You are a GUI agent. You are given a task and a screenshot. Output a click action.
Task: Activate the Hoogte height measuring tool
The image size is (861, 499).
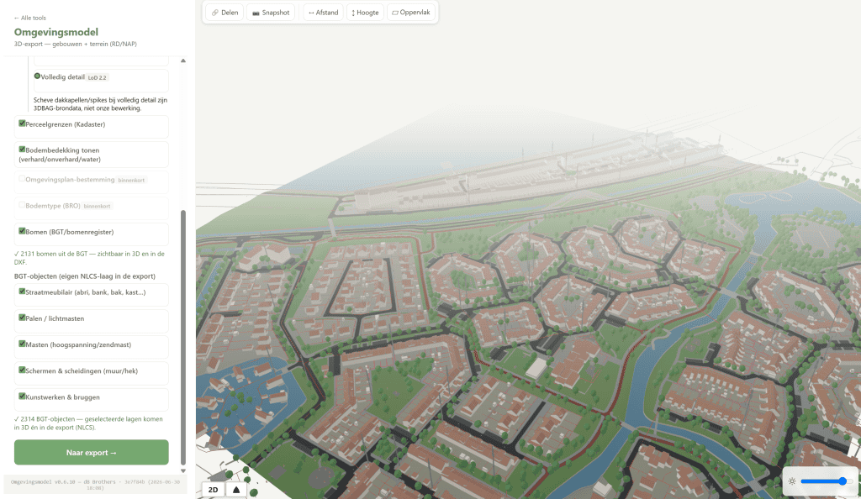(365, 13)
